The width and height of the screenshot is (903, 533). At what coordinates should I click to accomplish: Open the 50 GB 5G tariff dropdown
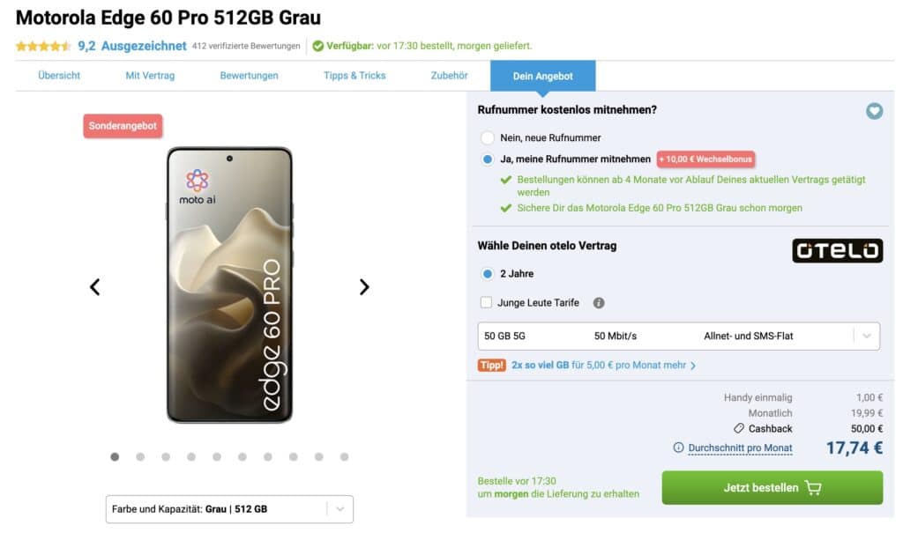(x=678, y=336)
